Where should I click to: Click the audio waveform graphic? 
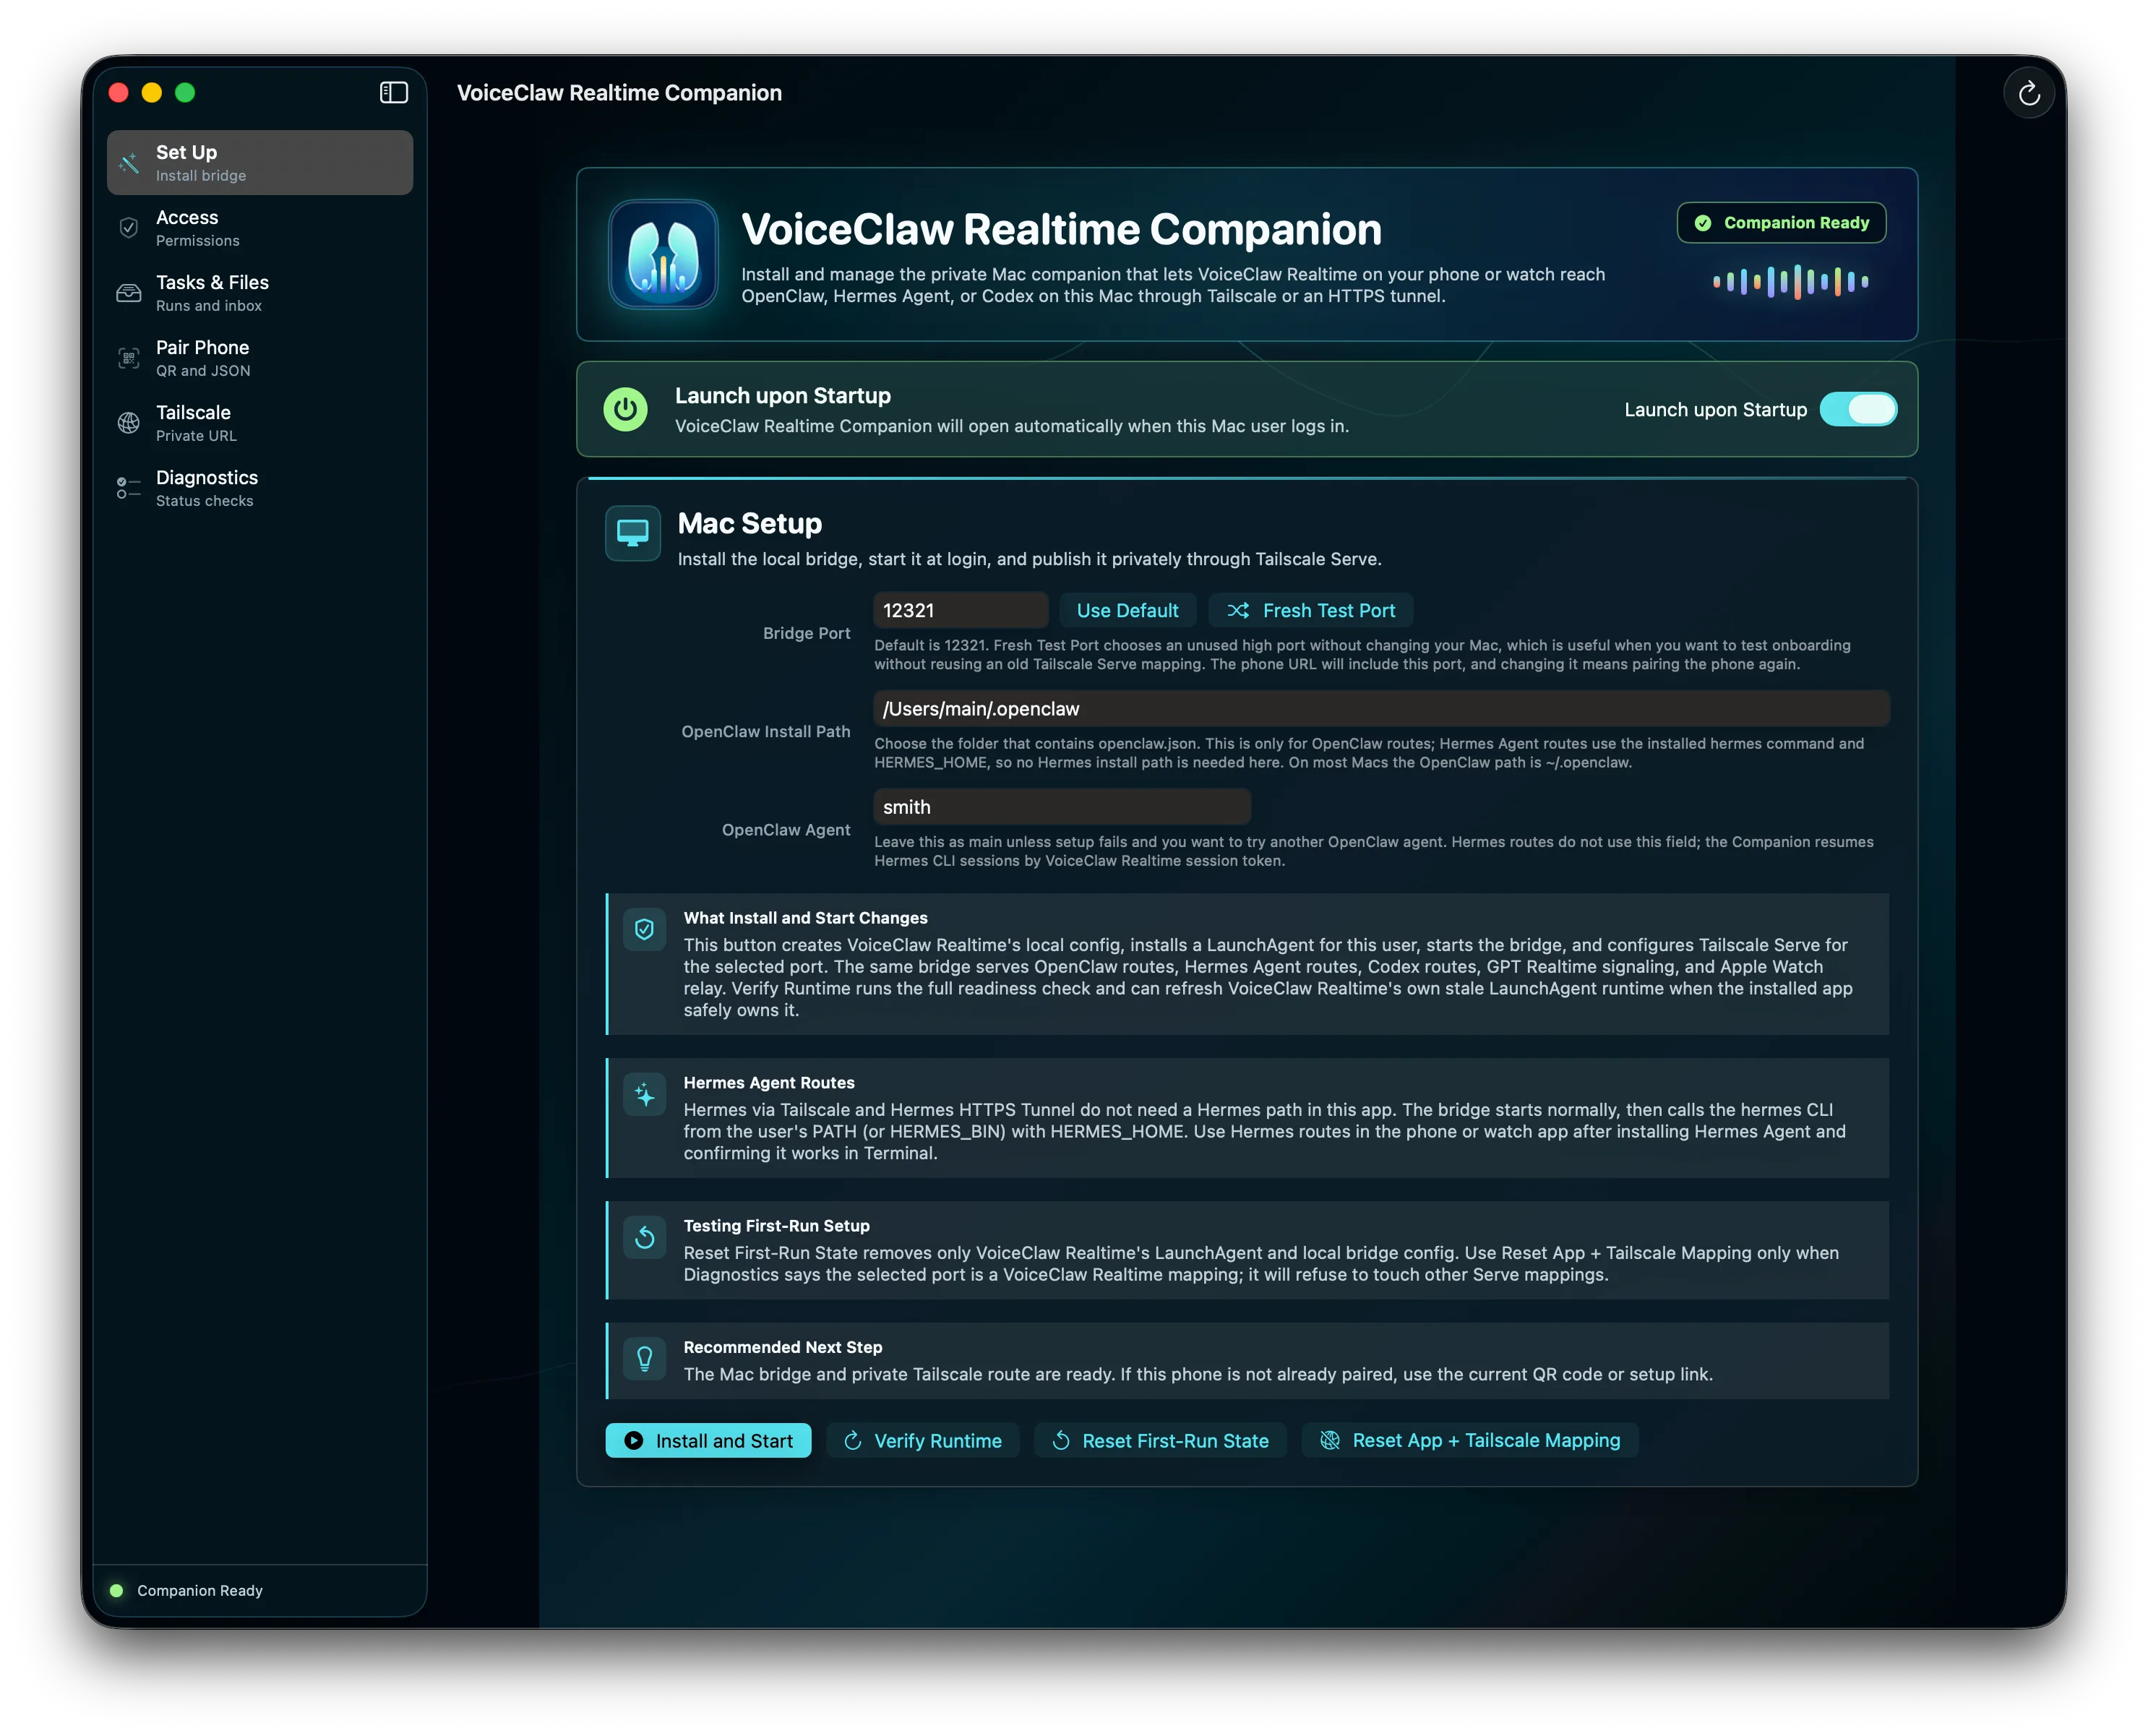tap(1790, 282)
